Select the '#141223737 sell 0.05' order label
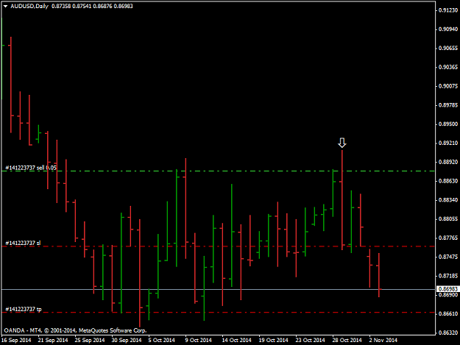Screen dimensions: 460x345 point(31,168)
